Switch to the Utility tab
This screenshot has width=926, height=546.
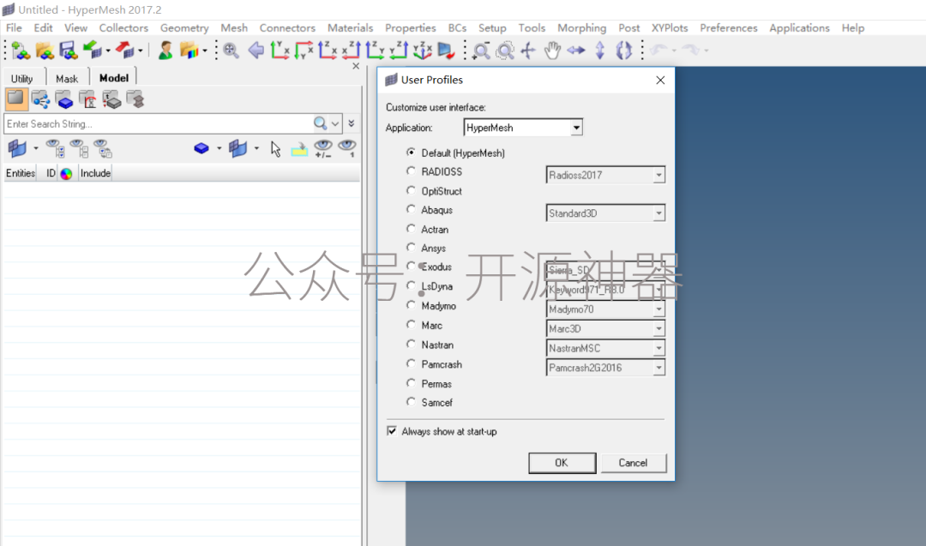(x=21, y=79)
